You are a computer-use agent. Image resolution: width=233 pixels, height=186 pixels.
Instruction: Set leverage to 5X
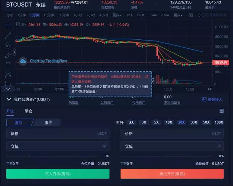156,122
